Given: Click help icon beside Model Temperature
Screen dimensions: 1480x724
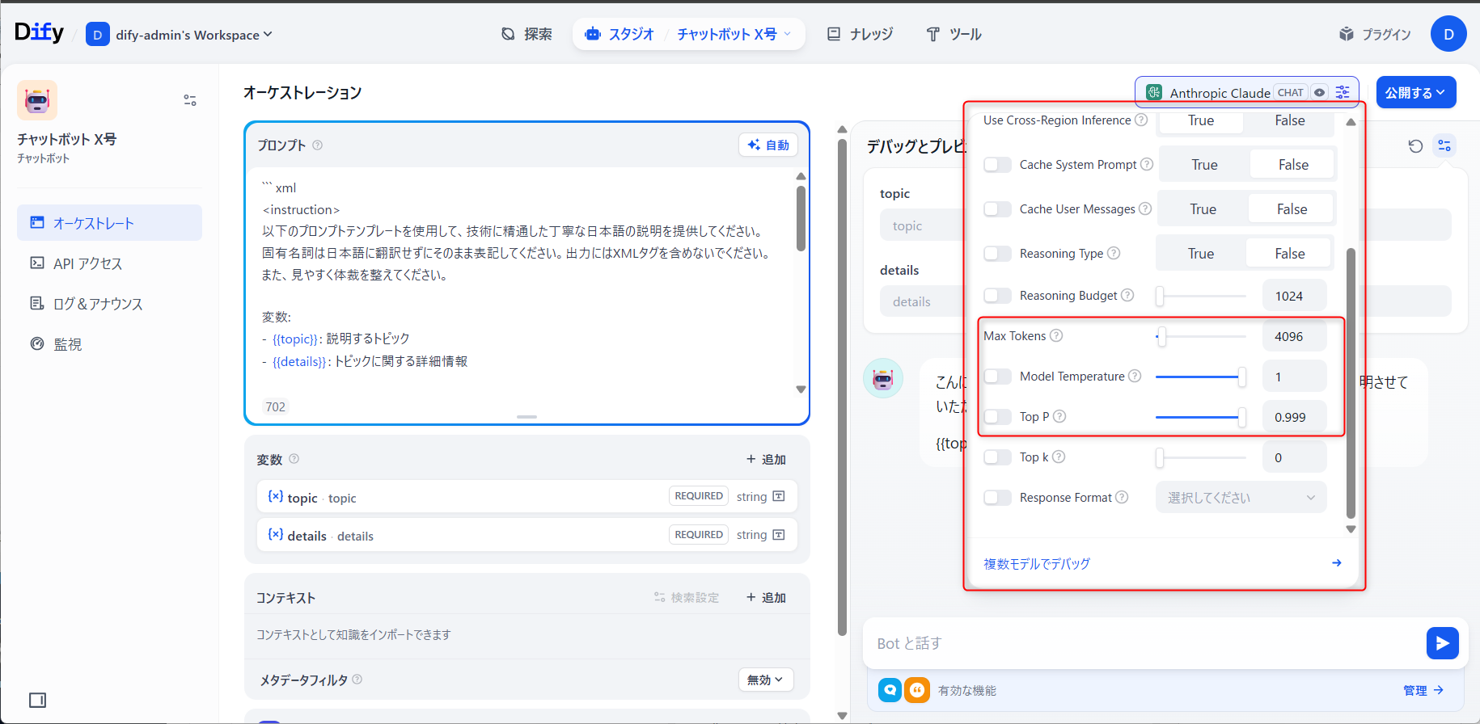Looking at the screenshot, I should coord(1135,376).
